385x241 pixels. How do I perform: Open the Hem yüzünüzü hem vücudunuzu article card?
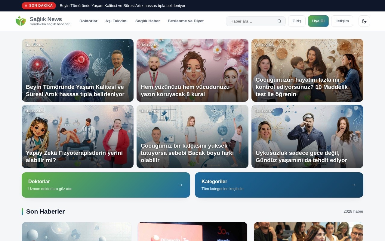[x=192, y=70]
